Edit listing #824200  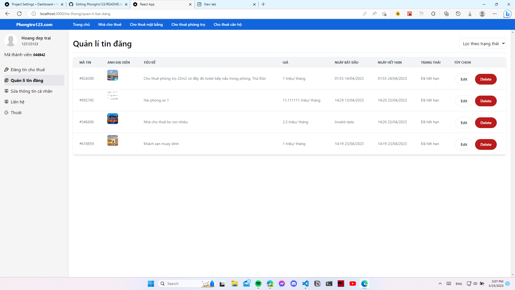coord(464,79)
